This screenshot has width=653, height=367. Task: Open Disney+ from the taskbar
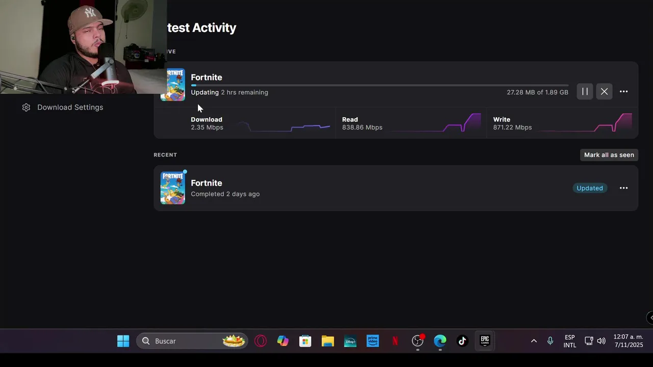[350, 341]
